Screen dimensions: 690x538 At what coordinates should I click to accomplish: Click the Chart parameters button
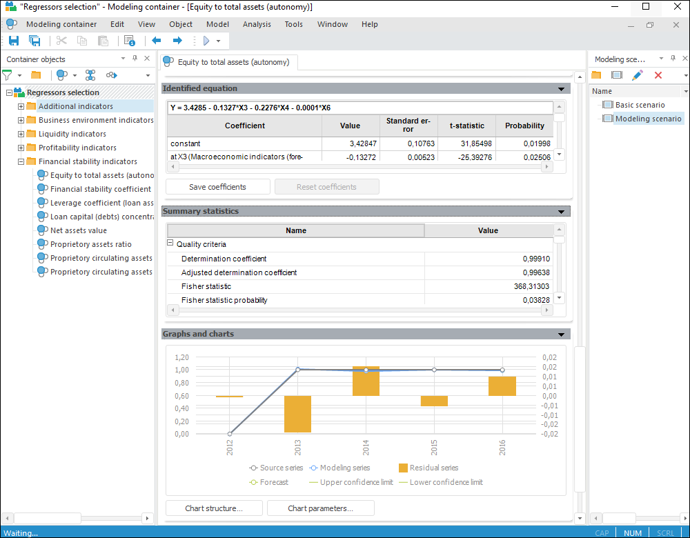point(321,508)
